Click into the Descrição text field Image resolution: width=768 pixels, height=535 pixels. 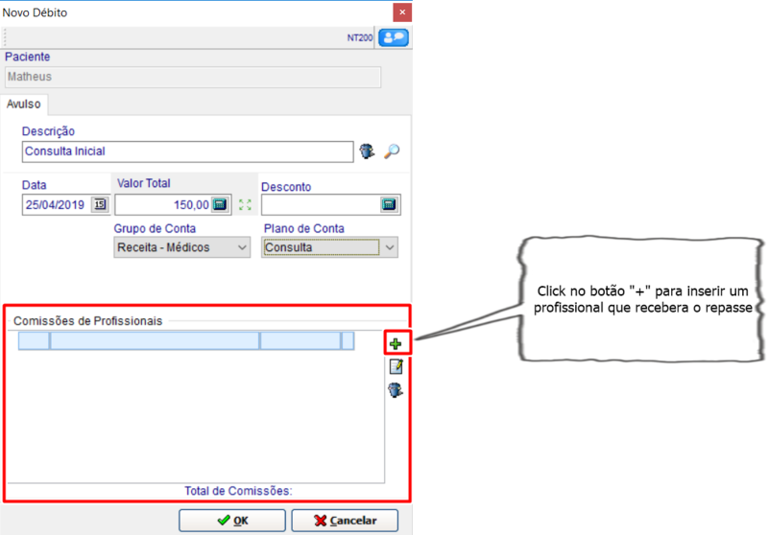click(187, 151)
